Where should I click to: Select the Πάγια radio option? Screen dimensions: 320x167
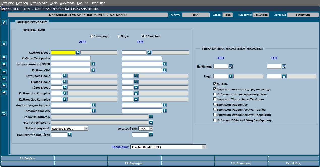coord(119,36)
